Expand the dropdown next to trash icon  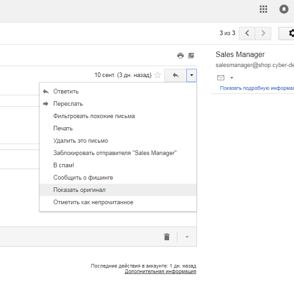click(x=187, y=237)
